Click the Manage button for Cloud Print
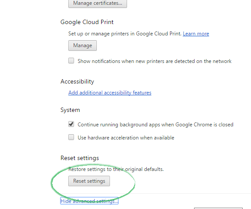The height and width of the screenshot is (209, 251). point(83,45)
